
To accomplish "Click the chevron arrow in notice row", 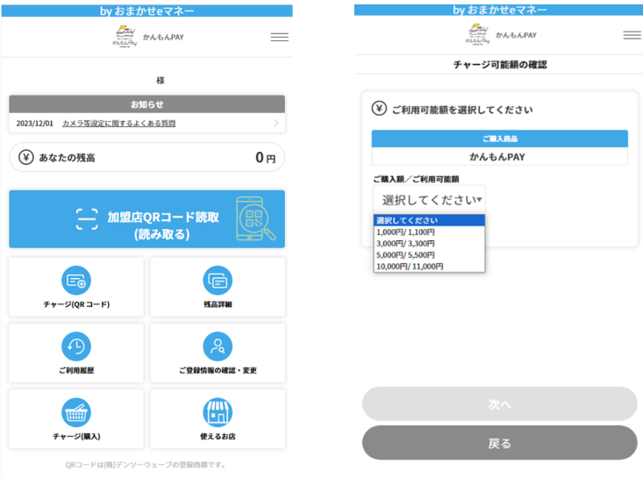I will click(276, 124).
